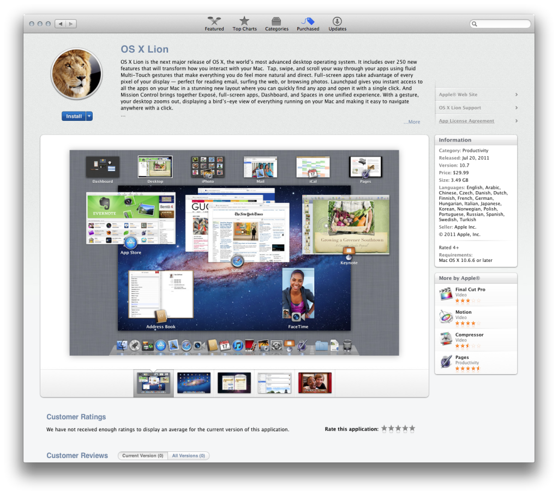558x495 pixels.
Task: Click the 'Size: 3.49 GB' information line
Action: coord(453,180)
